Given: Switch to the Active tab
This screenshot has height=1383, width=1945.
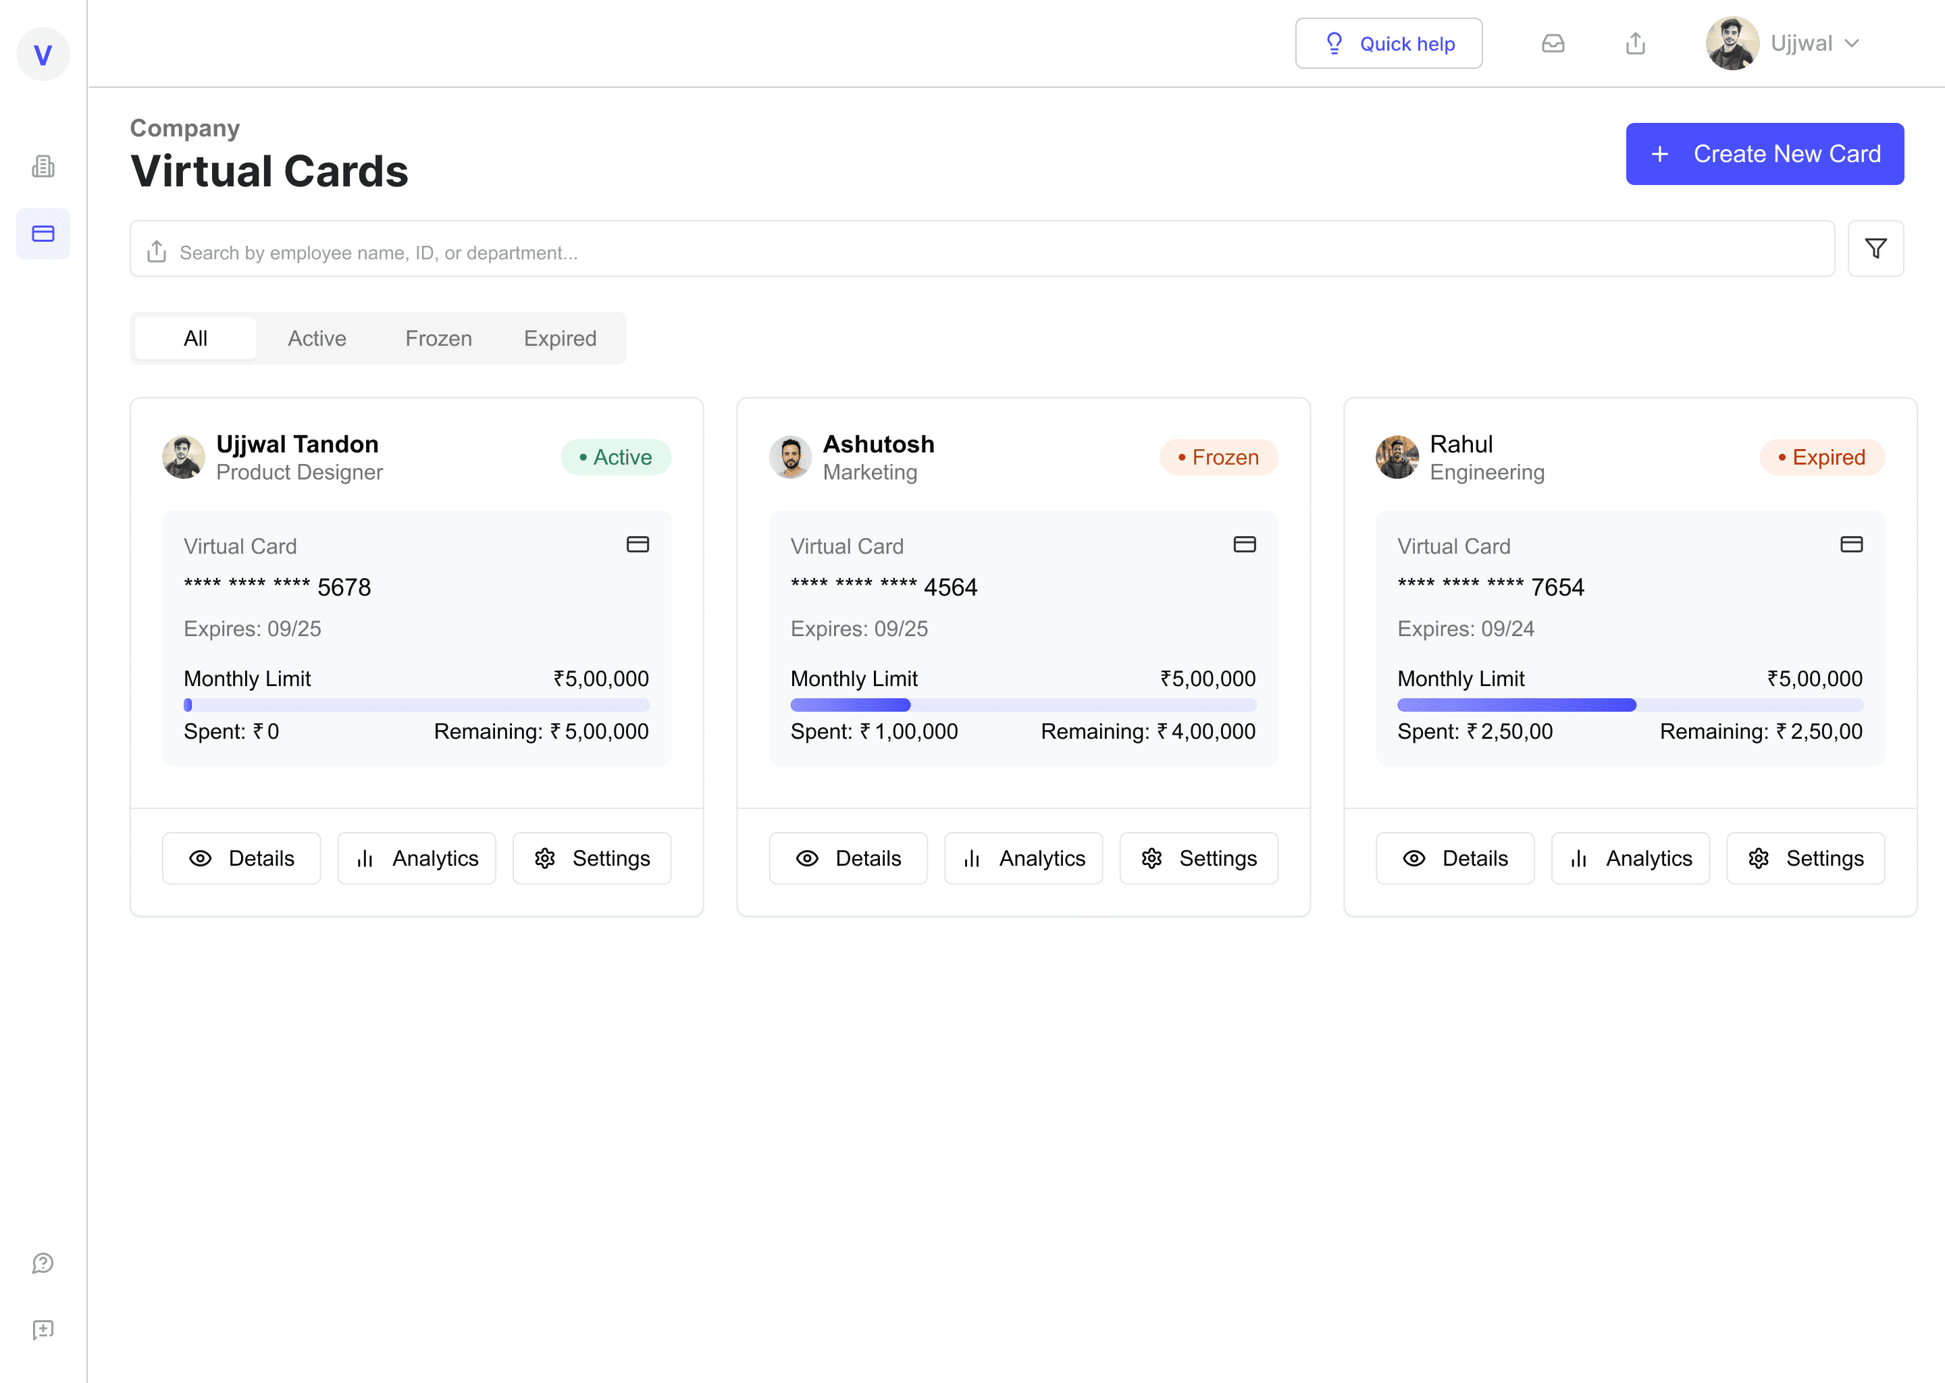Looking at the screenshot, I should [x=317, y=338].
